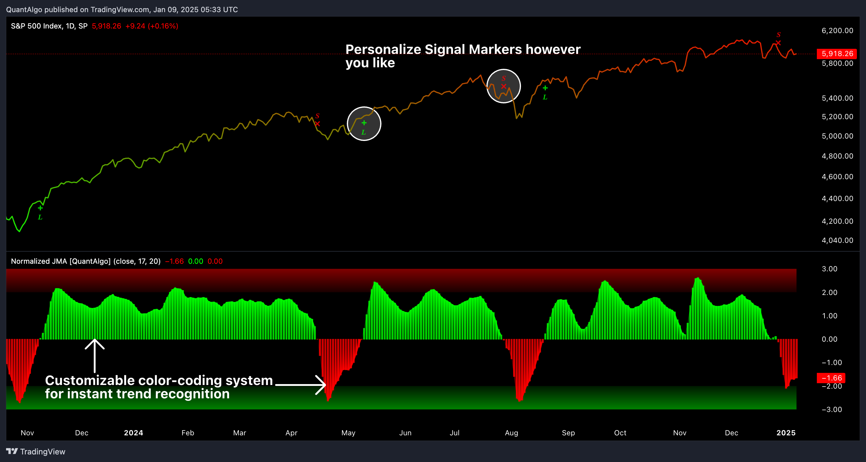
Task: Click the 2024 label on the time axis
Action: click(x=134, y=433)
